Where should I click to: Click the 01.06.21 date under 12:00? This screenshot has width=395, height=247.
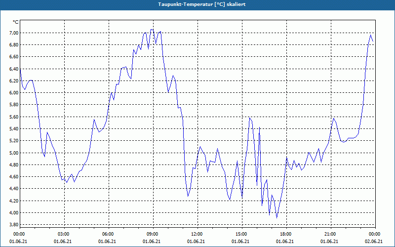coord(196,242)
